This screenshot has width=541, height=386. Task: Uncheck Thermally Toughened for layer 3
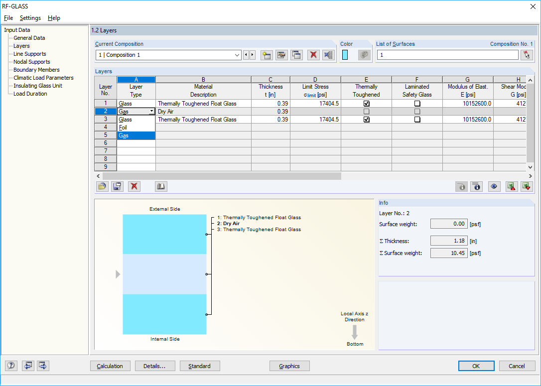366,119
